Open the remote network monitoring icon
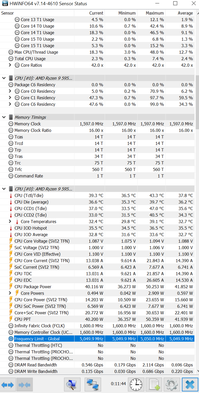Viewport: 199px width, 393px height. click(x=93, y=384)
